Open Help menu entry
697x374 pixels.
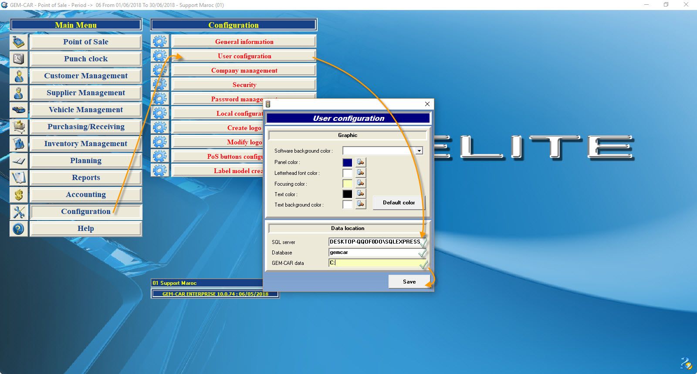pos(86,228)
